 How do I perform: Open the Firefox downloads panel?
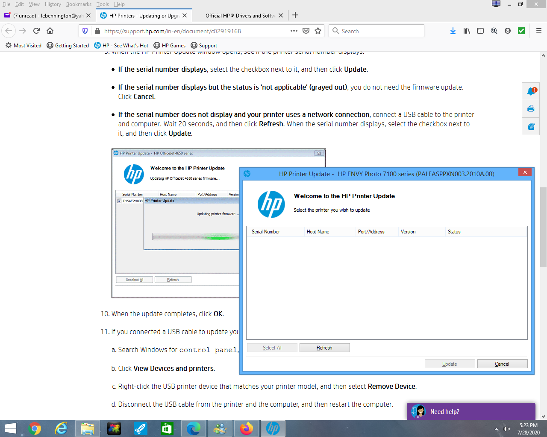pos(453,31)
